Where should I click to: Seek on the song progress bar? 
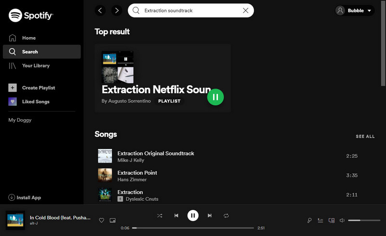[x=193, y=228]
